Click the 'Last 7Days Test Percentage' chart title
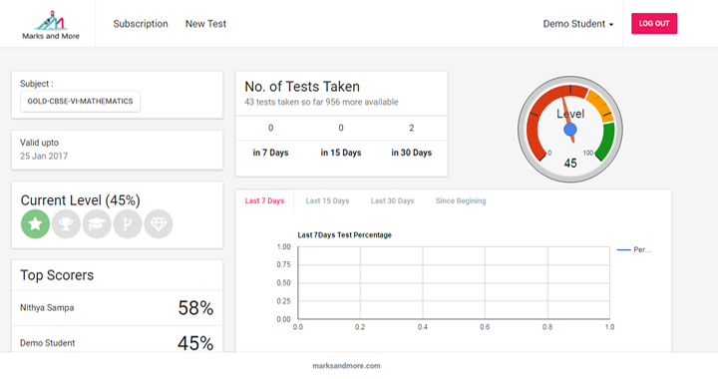 pyautogui.click(x=344, y=234)
